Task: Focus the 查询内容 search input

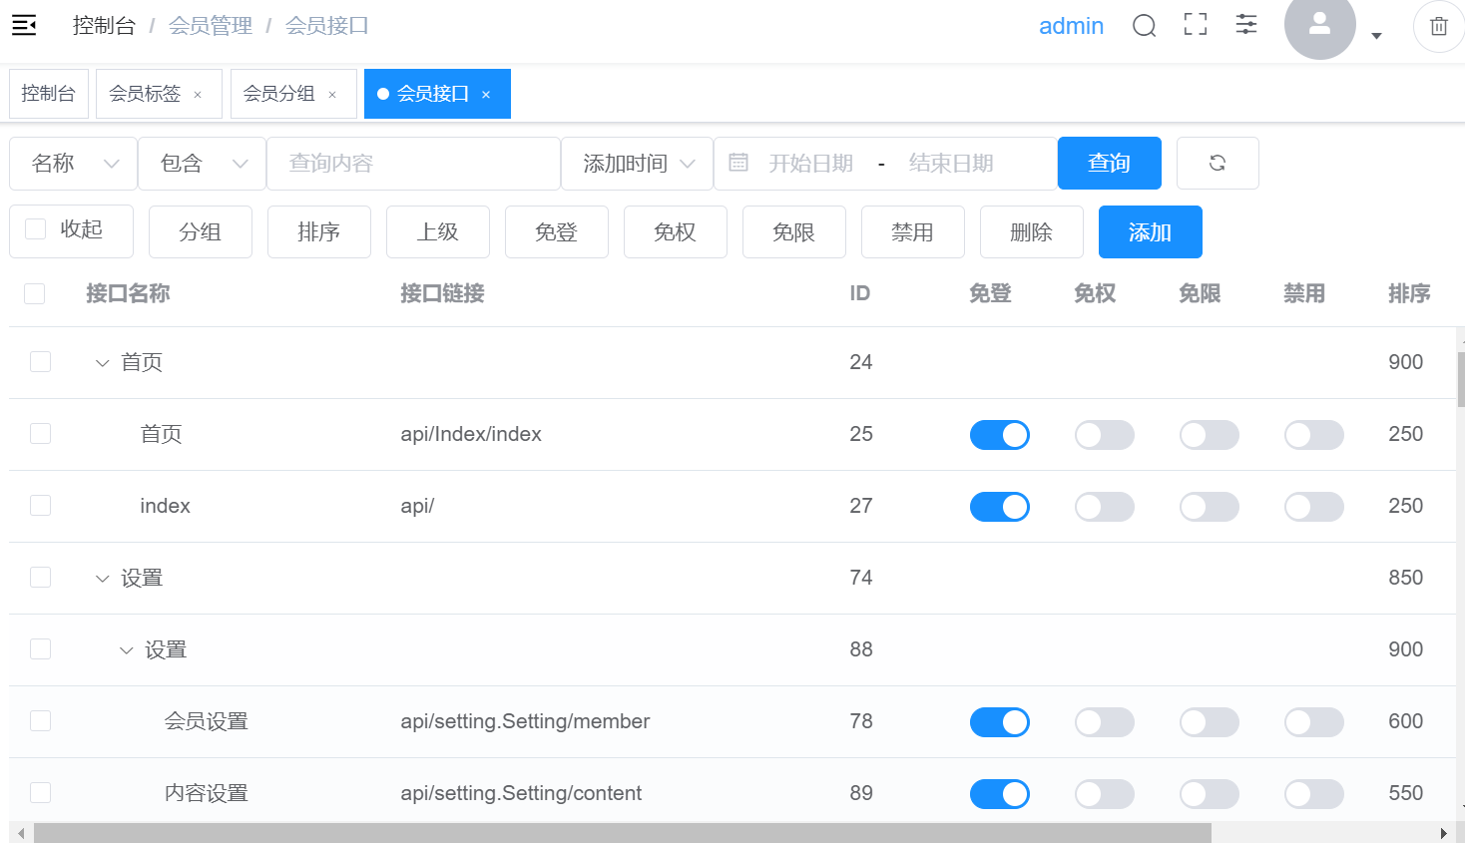Action: 413,163
